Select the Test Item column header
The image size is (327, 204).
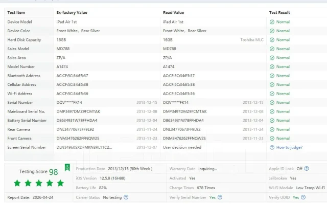pos(16,12)
